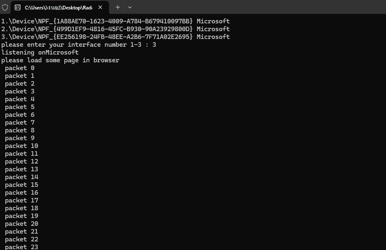Click the 'packet 5' output line
Screen dimensions: 386x250
[20, 107]
